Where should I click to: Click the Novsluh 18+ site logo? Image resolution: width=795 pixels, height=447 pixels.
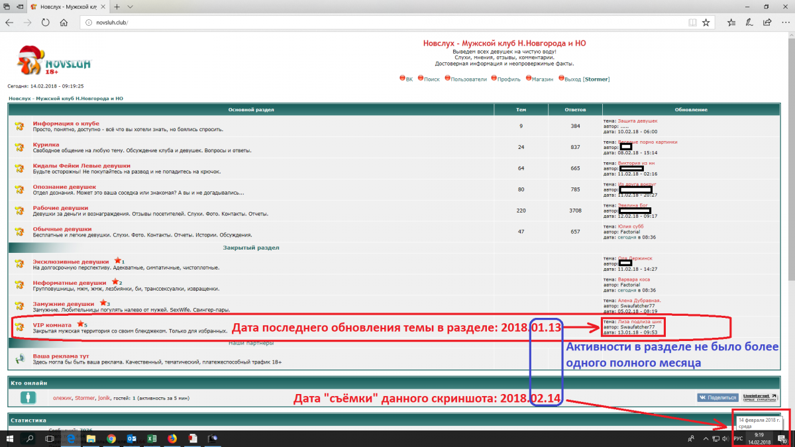point(54,61)
